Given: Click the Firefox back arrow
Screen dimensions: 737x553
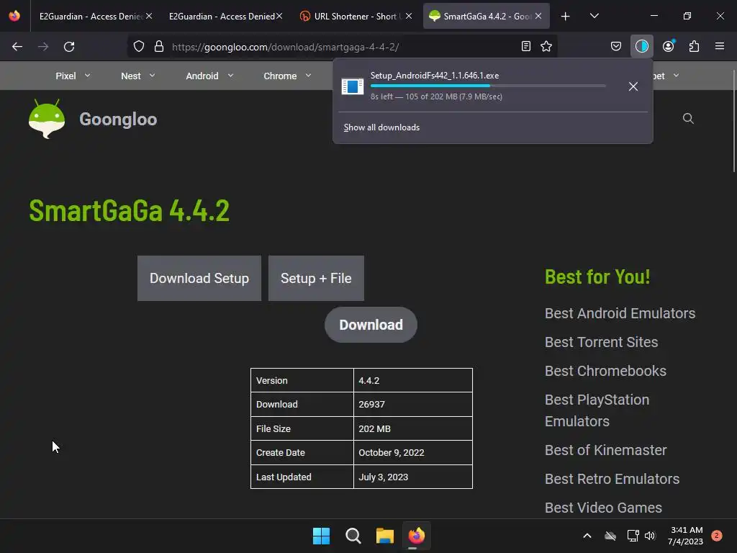Looking at the screenshot, I should pyautogui.click(x=17, y=47).
